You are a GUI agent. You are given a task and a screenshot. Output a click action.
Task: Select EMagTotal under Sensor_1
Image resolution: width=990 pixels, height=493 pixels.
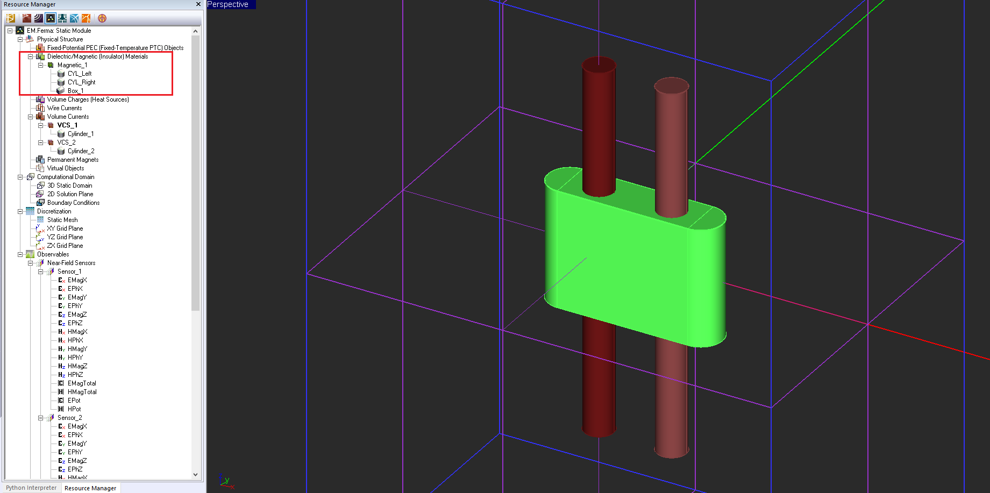pyautogui.click(x=82, y=383)
